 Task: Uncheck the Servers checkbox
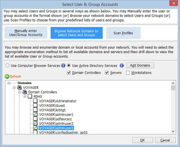(x=107, y=73)
